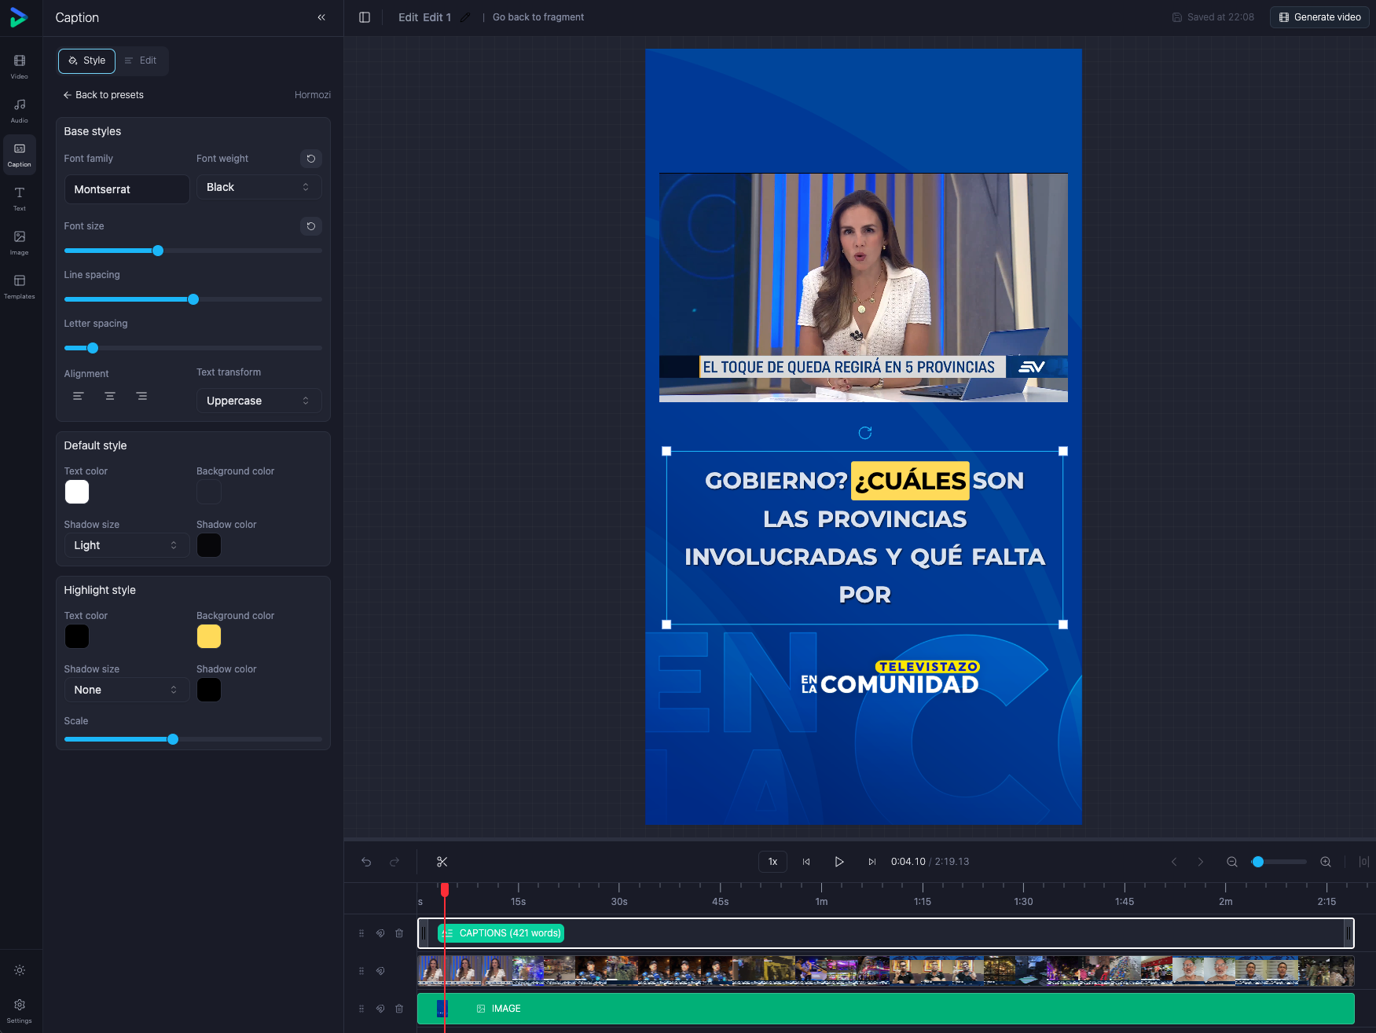Image resolution: width=1376 pixels, height=1033 pixels.
Task: Rename the edit with pencil icon
Action: click(465, 17)
